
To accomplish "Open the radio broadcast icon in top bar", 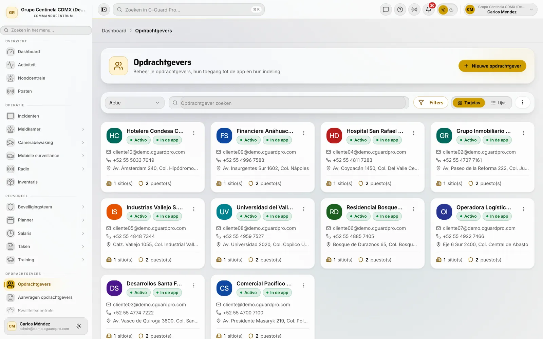I will point(414,9).
